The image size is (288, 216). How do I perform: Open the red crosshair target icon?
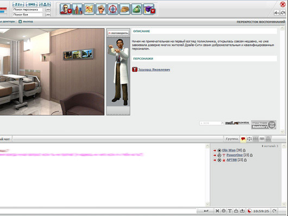tap(113, 9)
